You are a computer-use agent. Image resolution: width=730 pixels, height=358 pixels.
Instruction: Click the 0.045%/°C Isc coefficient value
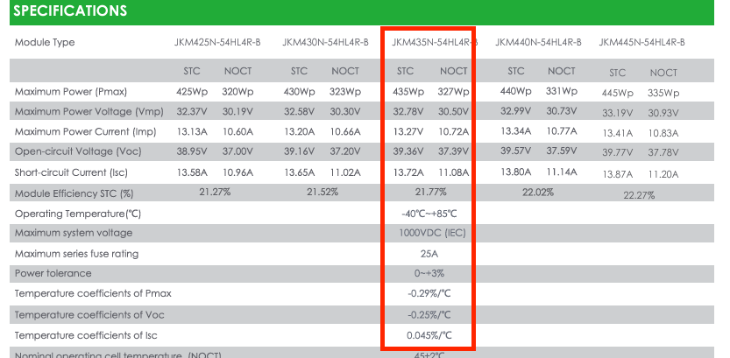coord(429,335)
